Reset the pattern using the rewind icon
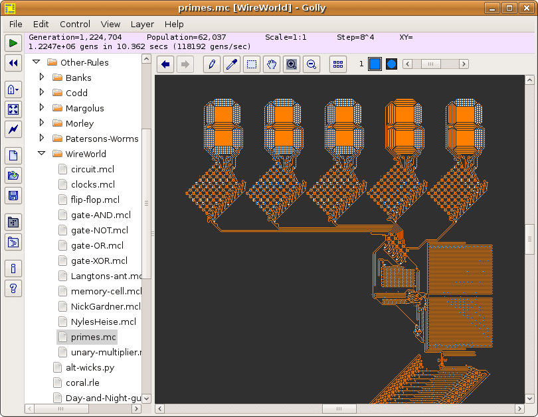This screenshot has height=417, width=538. pos(13,63)
